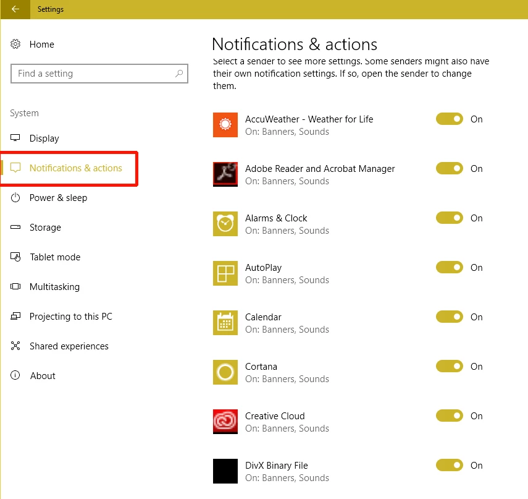The width and height of the screenshot is (528, 499).
Task: Click the Tablet mode icon
Action: 15,257
